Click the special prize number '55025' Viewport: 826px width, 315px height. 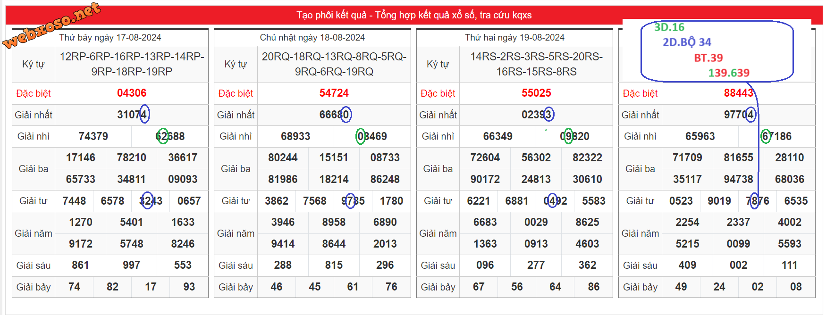(x=536, y=93)
